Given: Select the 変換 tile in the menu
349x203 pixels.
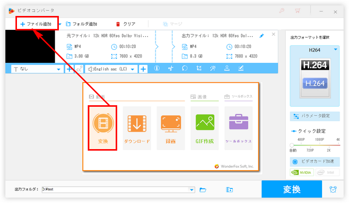Looking at the screenshot, I should 102,128.
